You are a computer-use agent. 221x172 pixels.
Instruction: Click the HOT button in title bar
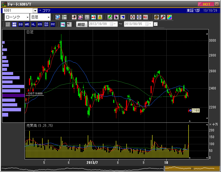point(207,4)
